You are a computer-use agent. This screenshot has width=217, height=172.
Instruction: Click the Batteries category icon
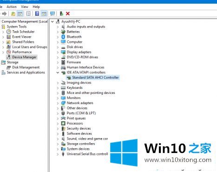click(63, 32)
